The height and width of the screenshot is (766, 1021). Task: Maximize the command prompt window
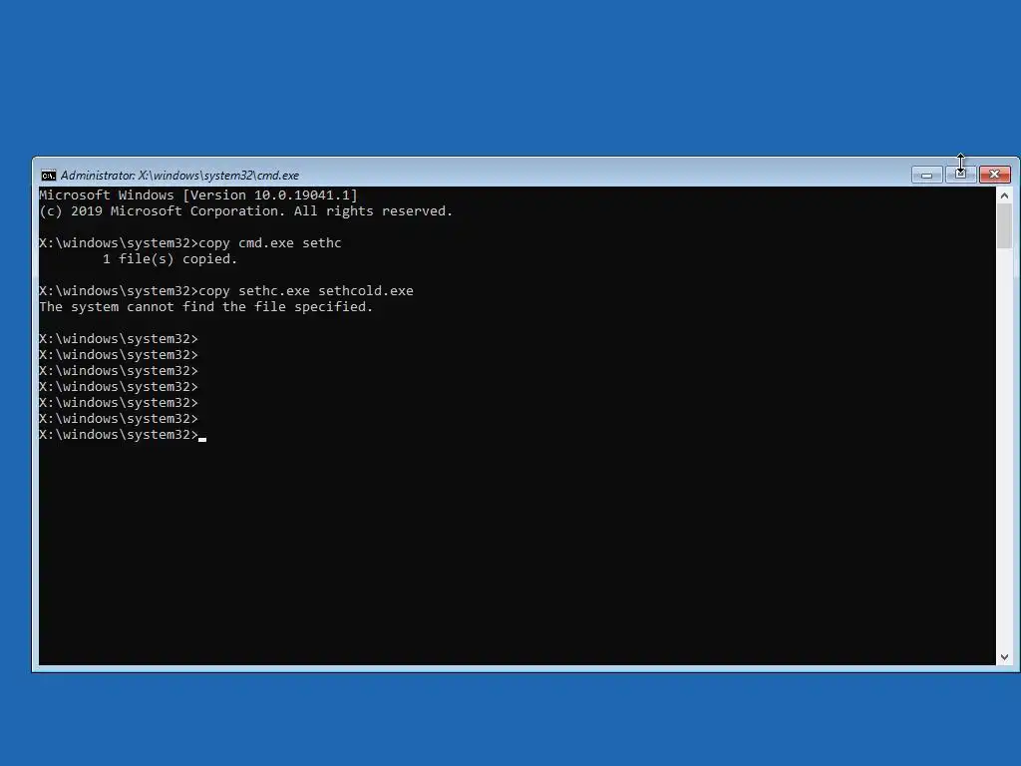960,175
